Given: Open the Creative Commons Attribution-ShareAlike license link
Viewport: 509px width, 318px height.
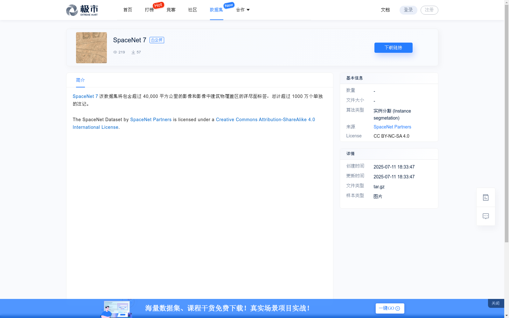Looking at the screenshot, I should click(194, 123).
